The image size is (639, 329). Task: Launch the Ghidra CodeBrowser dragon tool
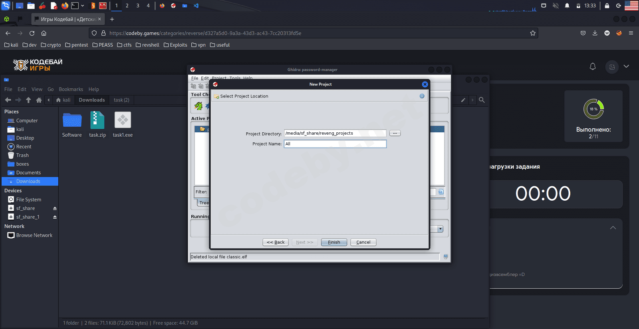pyautogui.click(x=198, y=106)
